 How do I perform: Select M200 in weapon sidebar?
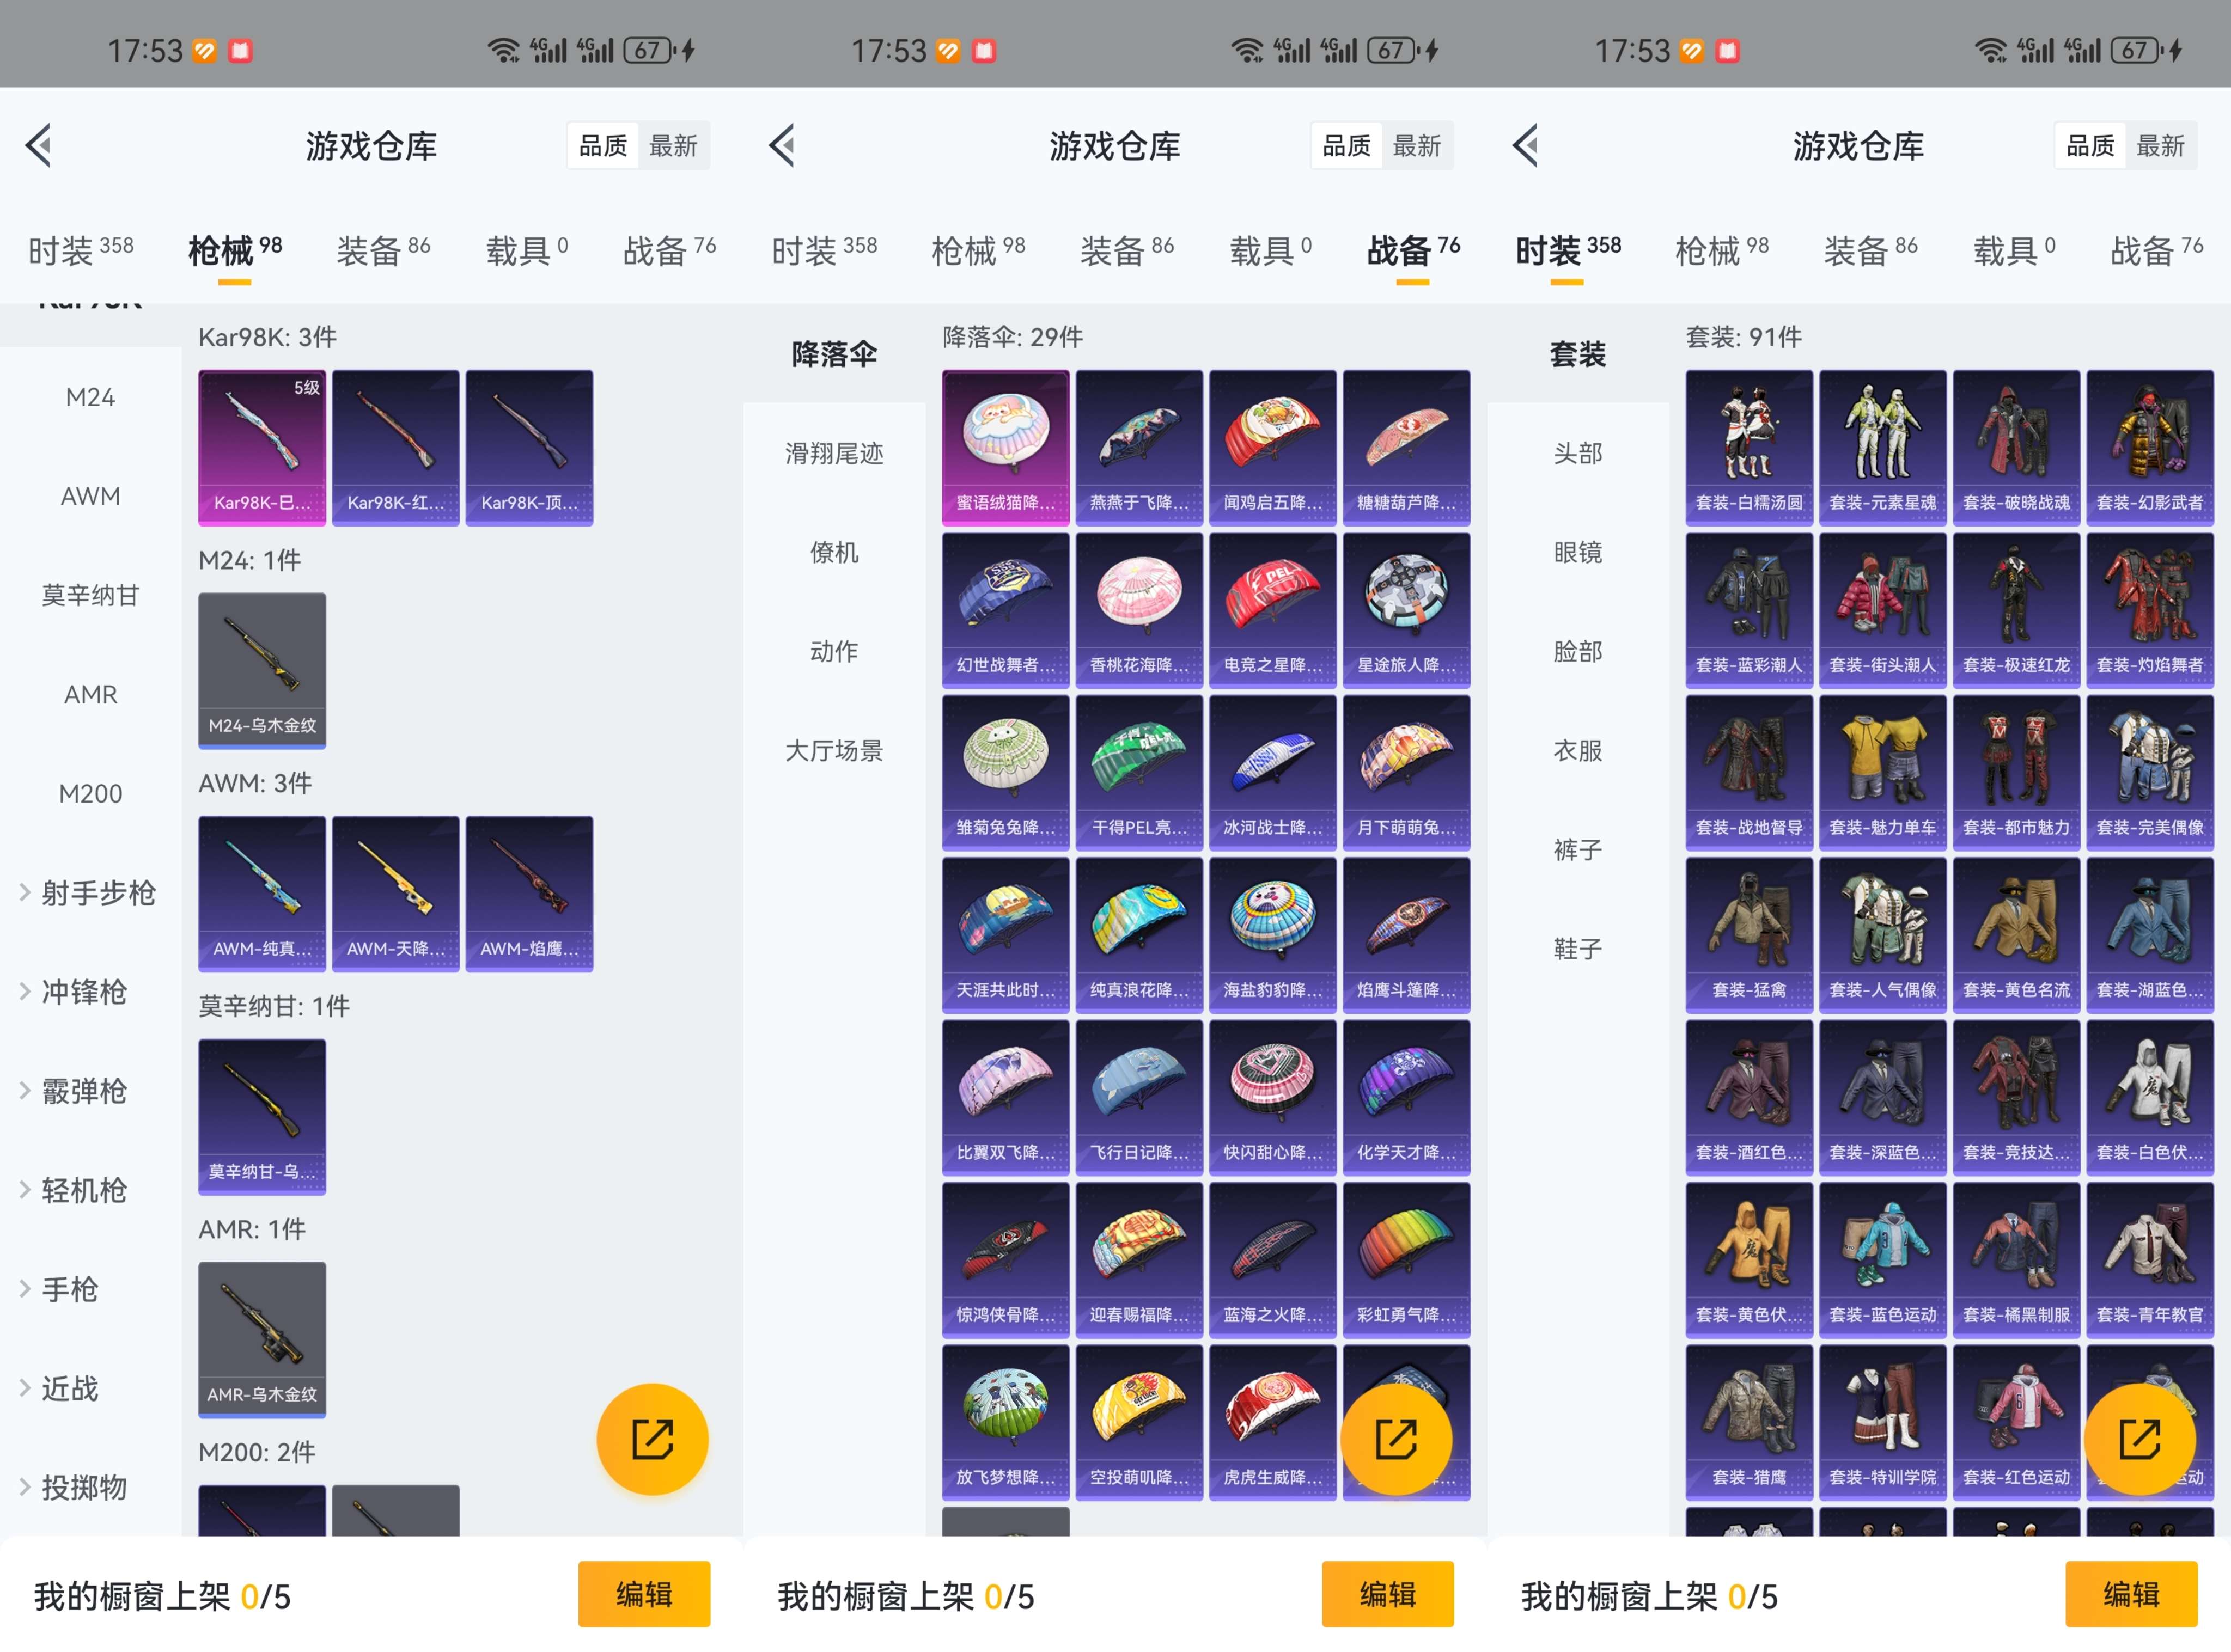90,794
